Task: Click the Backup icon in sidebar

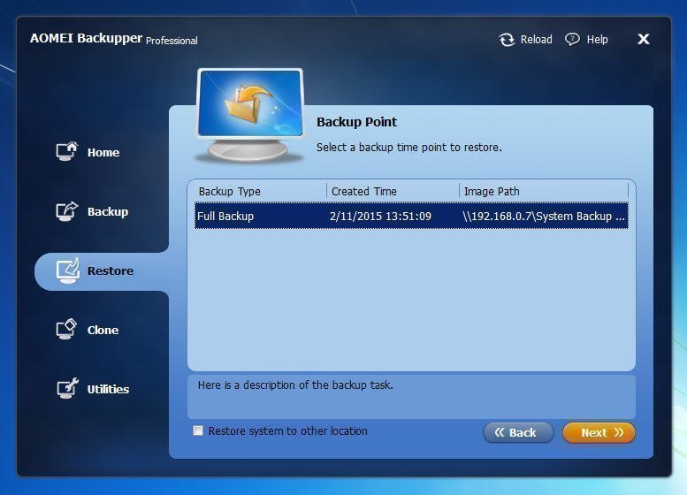Action: tap(66, 211)
